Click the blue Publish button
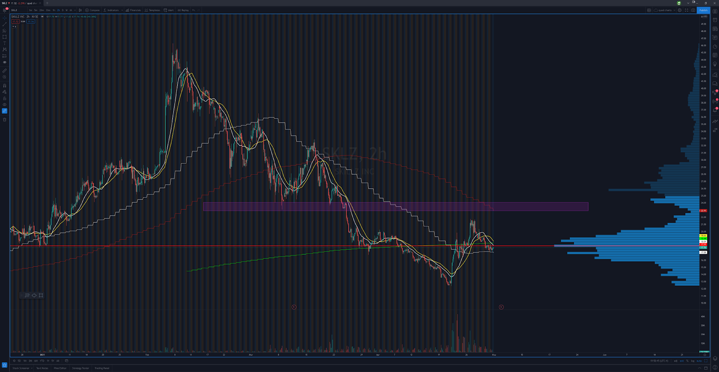The image size is (719, 372). [703, 10]
